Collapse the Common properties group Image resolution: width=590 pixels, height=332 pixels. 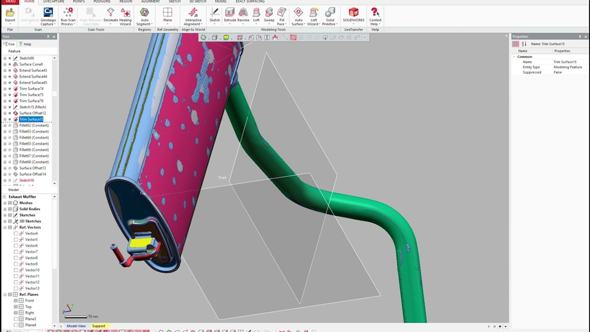tap(514, 57)
